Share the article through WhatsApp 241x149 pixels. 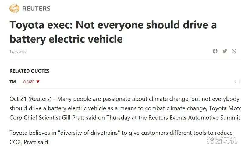(x=234, y=51)
